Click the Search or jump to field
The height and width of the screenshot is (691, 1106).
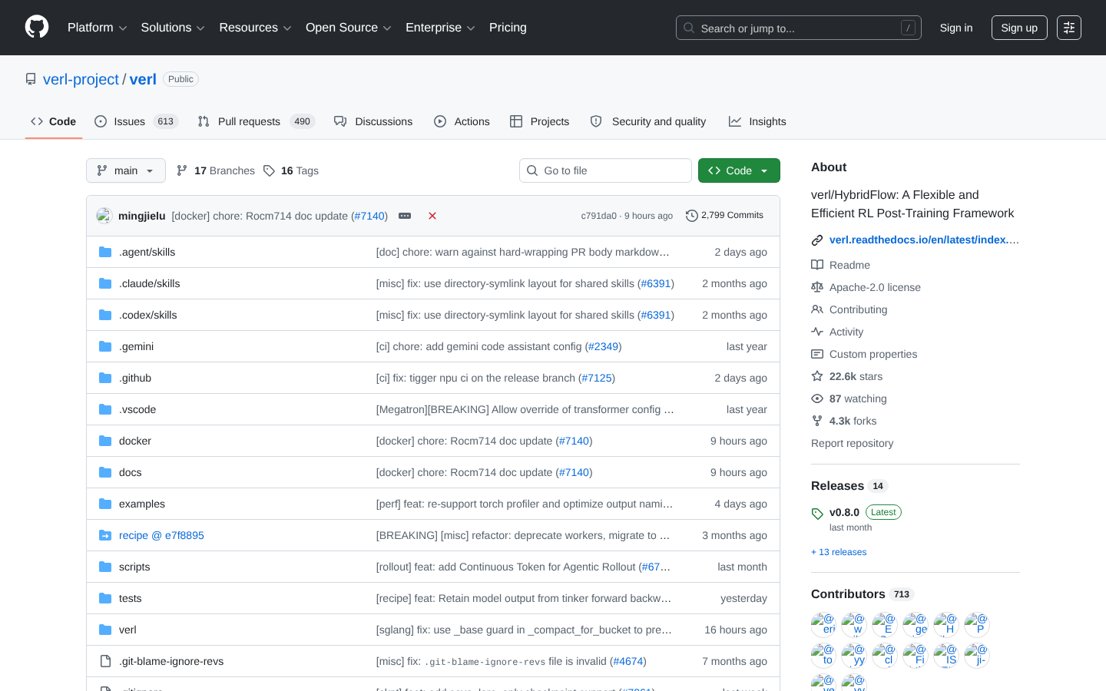(799, 28)
